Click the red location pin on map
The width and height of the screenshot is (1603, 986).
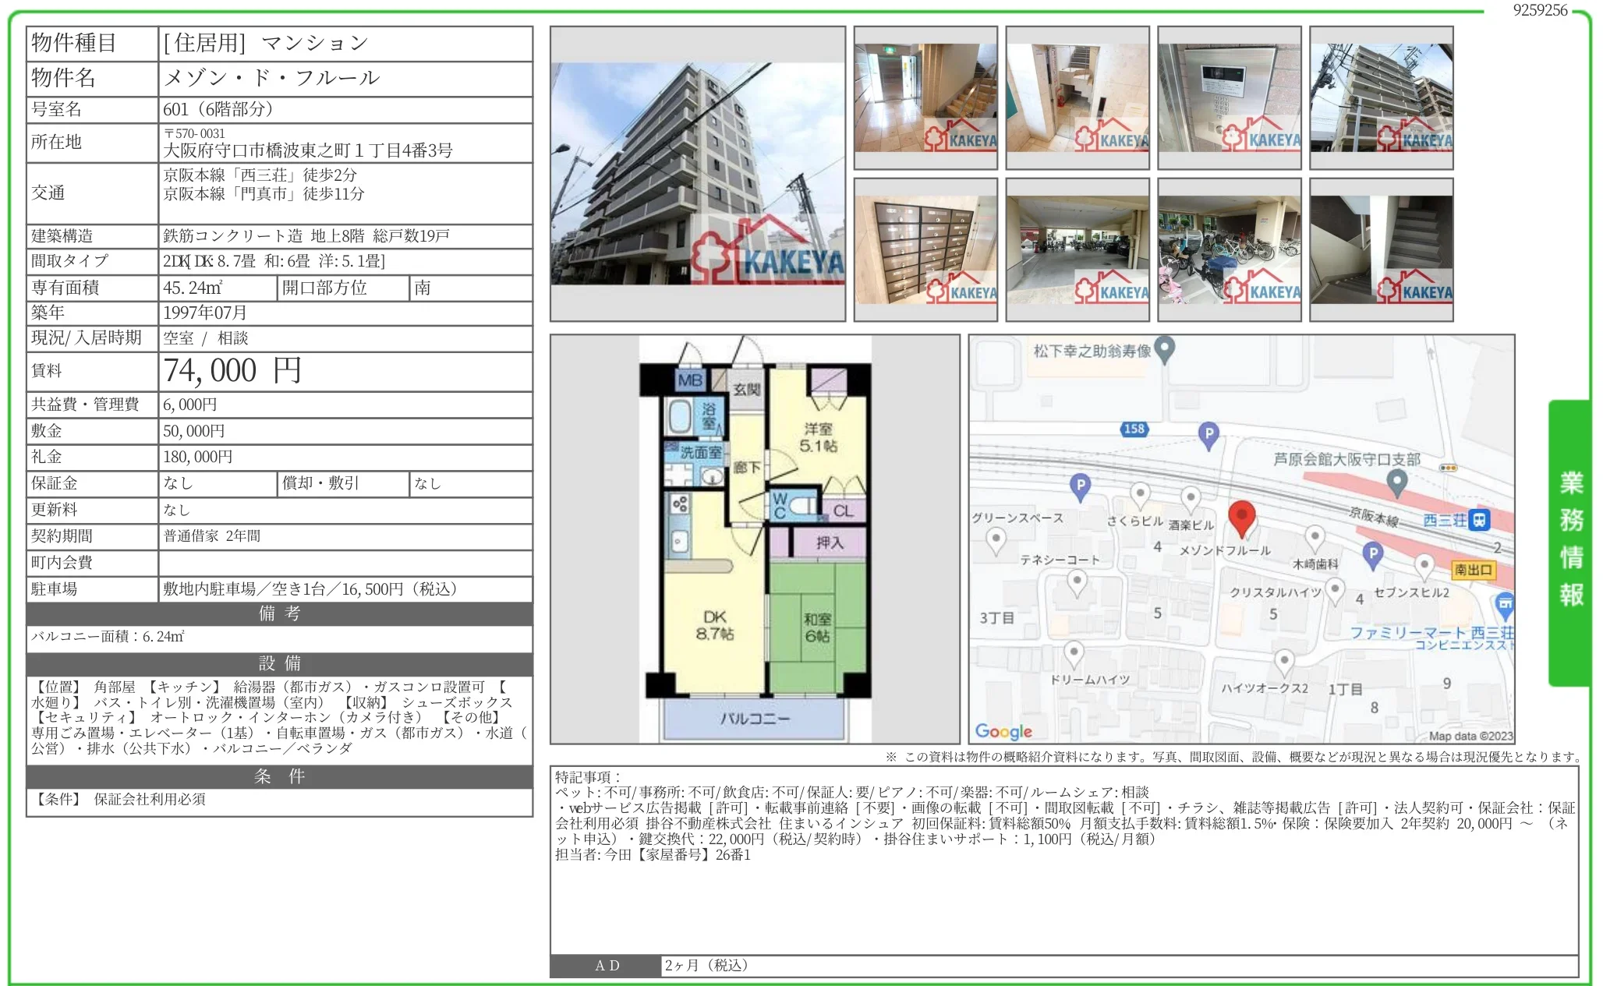pos(1241,517)
